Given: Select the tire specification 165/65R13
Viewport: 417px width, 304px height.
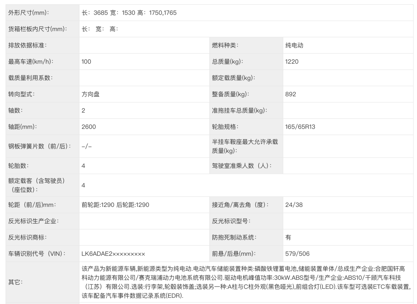Looking at the screenshot, I should 300,127.
